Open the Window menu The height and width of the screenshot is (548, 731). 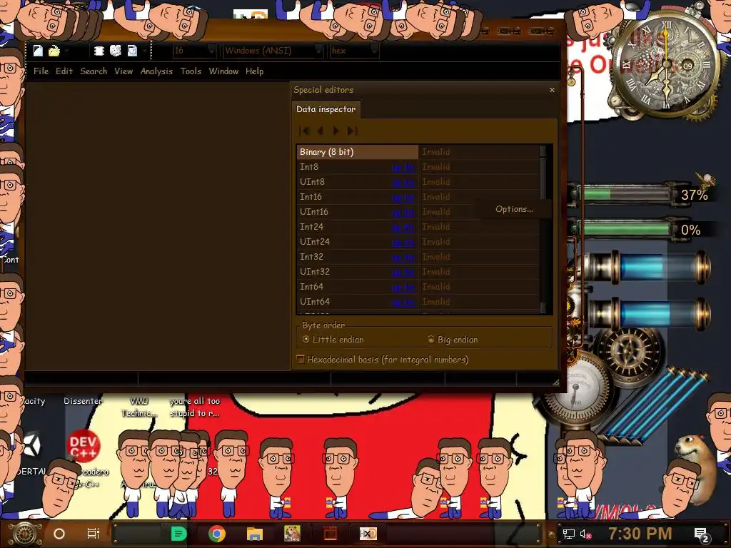(x=223, y=71)
